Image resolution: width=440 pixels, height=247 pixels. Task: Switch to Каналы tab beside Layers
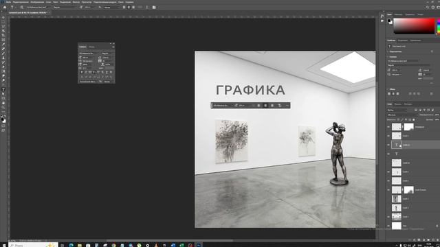pos(398,104)
